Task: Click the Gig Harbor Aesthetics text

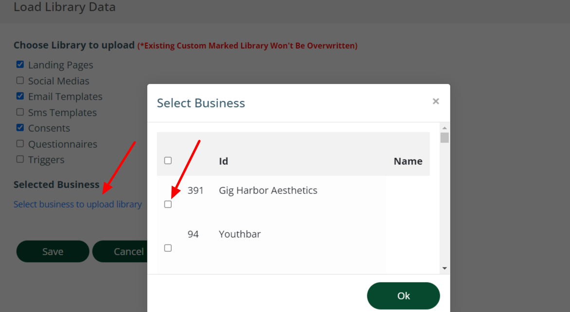Action: (x=268, y=191)
